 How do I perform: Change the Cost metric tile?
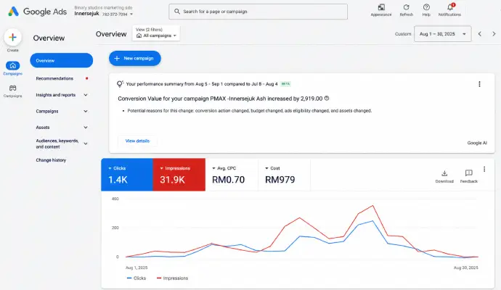pyautogui.click(x=284, y=175)
